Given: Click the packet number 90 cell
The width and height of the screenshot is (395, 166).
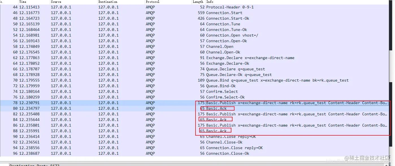Looking at the screenshot, I should pyautogui.click(x=15, y=136).
